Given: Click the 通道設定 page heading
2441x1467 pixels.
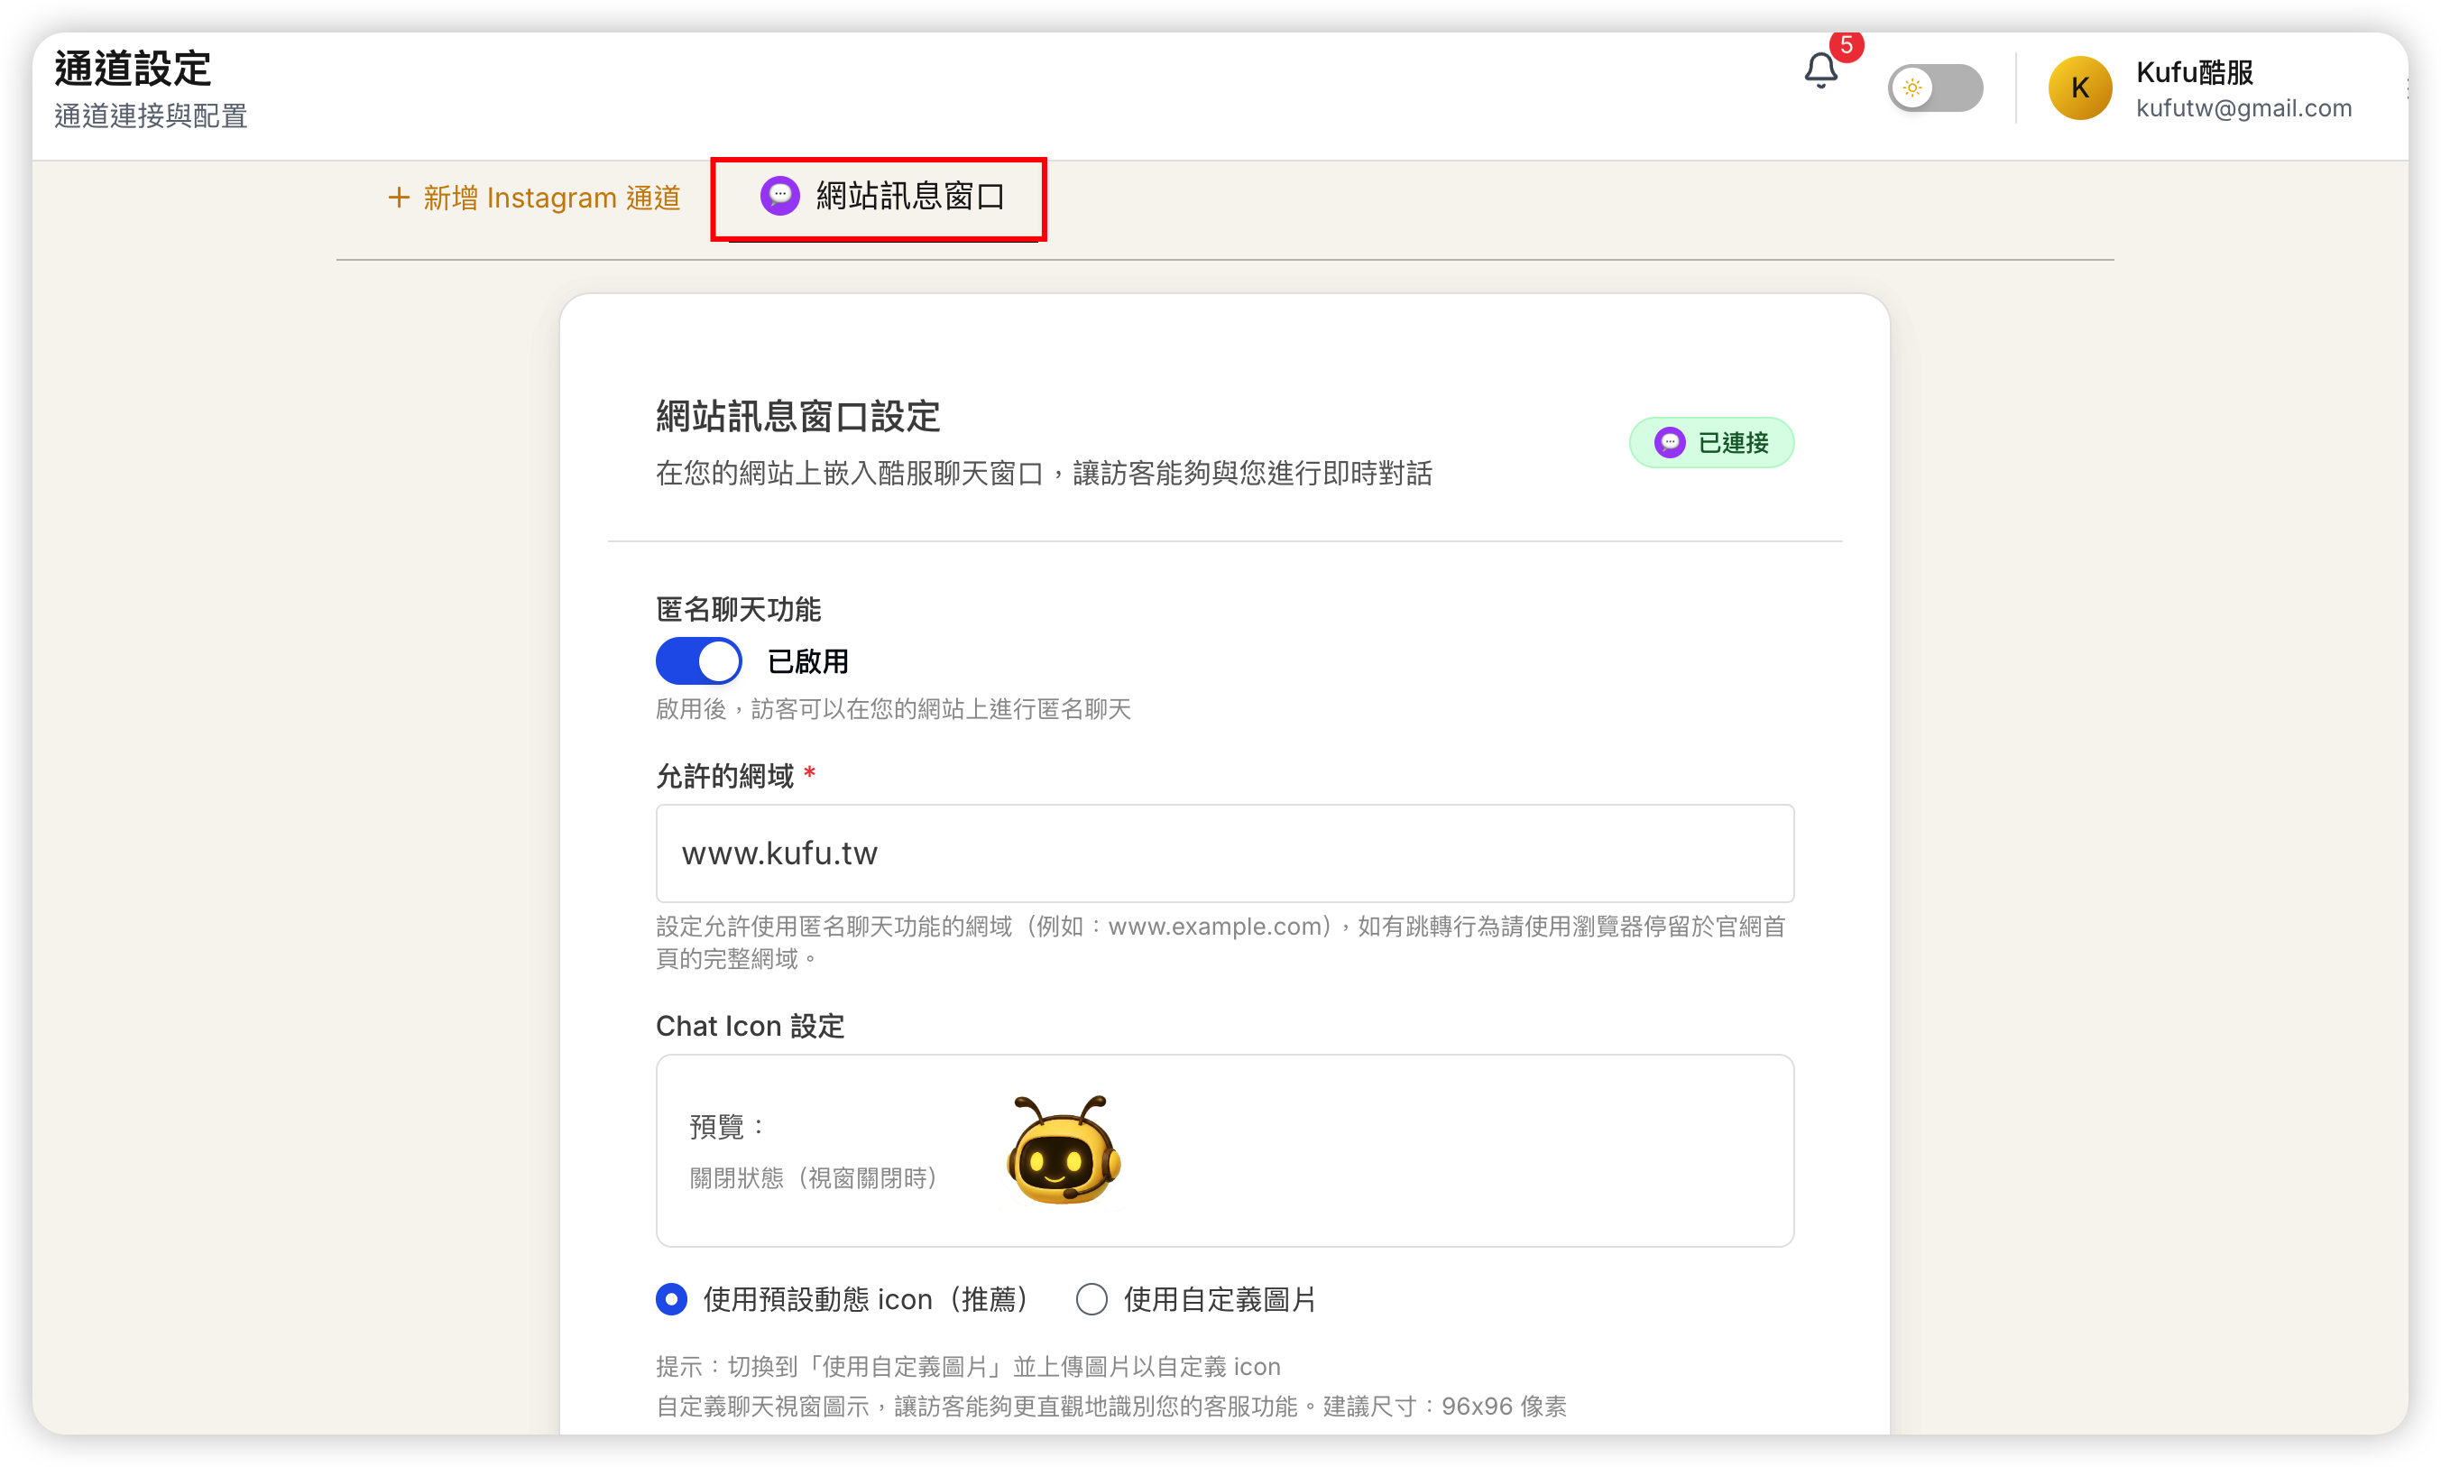Looking at the screenshot, I should coord(132,69).
